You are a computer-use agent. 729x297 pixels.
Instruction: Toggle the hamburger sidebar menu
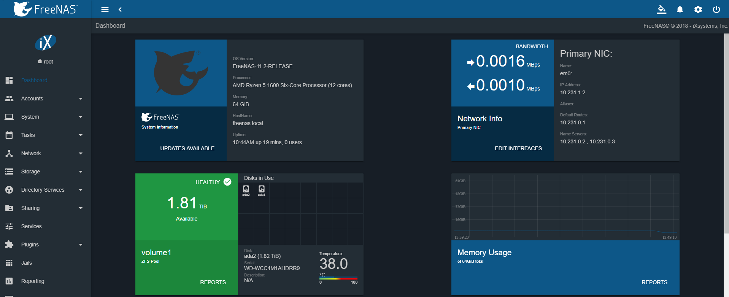(x=105, y=10)
